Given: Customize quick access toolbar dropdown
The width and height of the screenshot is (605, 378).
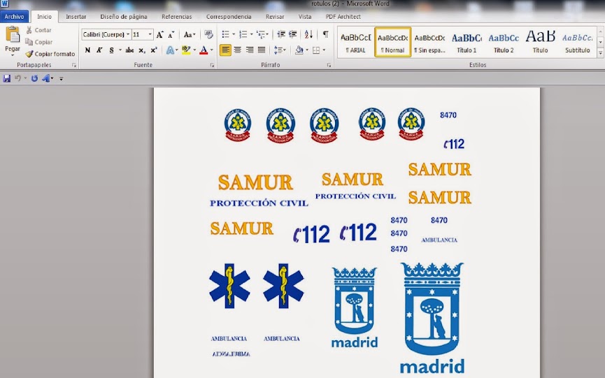Looking at the screenshot, I should coord(61,79).
